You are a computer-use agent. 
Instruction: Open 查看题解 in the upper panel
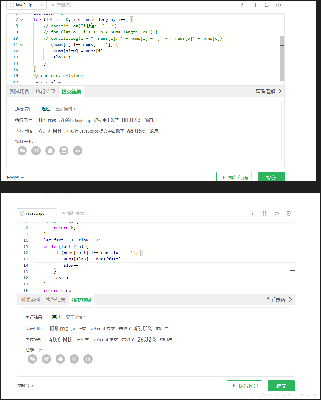(x=268, y=92)
